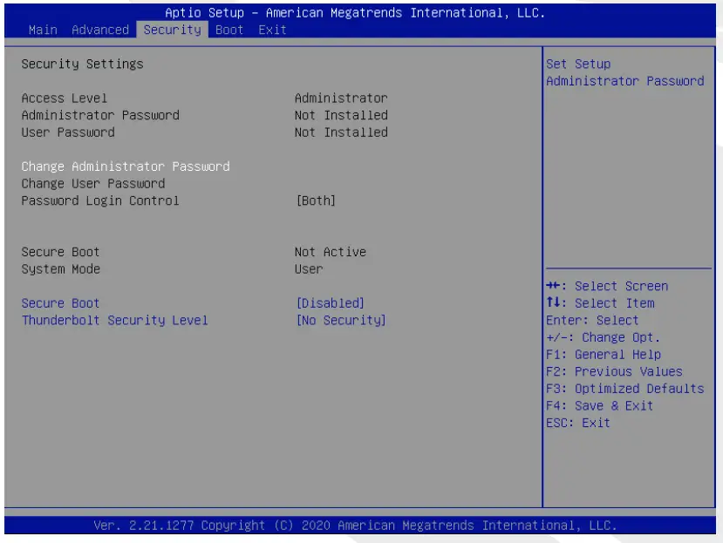Click the F3: Optimized Defaults hint
Screen dimensions: 723x543
click(x=624, y=389)
